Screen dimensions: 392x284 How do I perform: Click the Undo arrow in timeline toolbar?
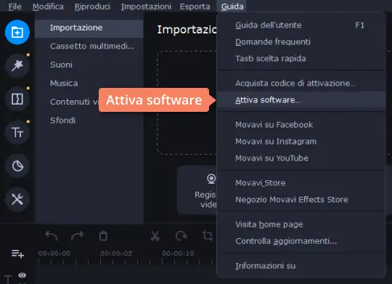(x=52, y=236)
